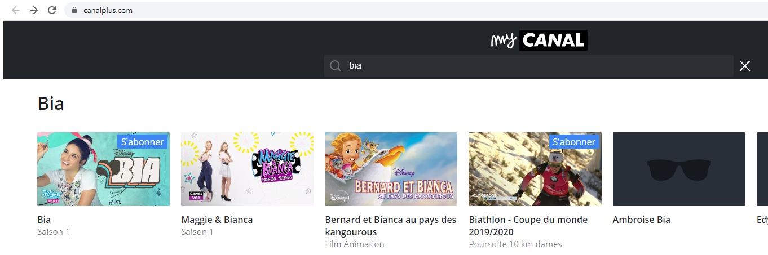The image size is (768, 255).
Task: Open the Biathlon skier thumbnail
Action: tap(535, 175)
